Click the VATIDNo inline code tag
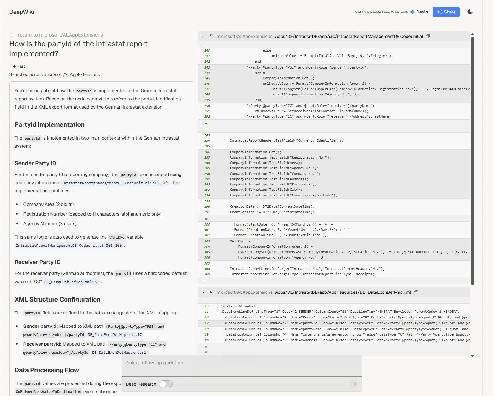The width and height of the screenshot is (493, 396). point(117,237)
